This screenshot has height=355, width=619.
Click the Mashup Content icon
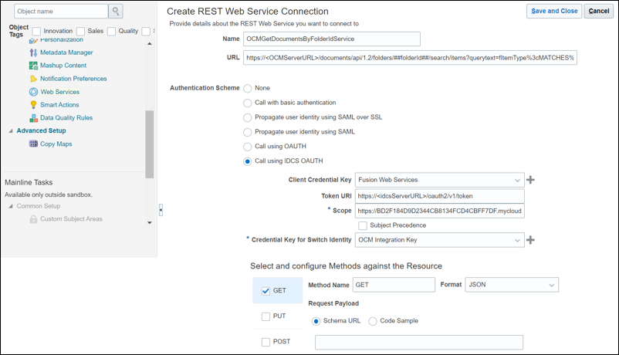coord(33,66)
